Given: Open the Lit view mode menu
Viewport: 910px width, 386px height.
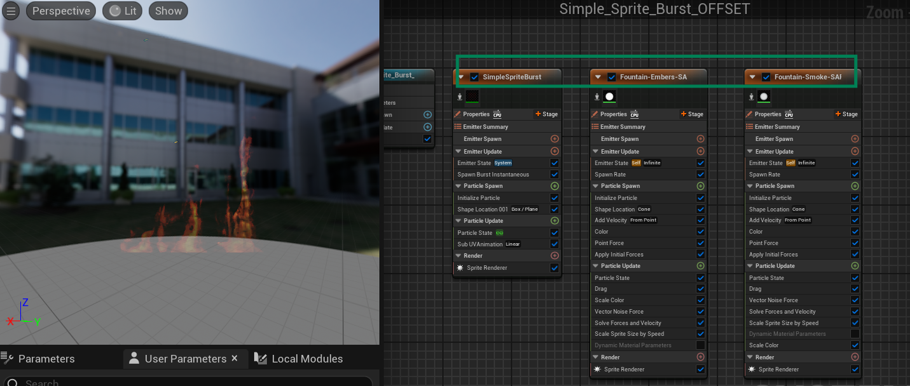Looking at the screenshot, I should [123, 11].
